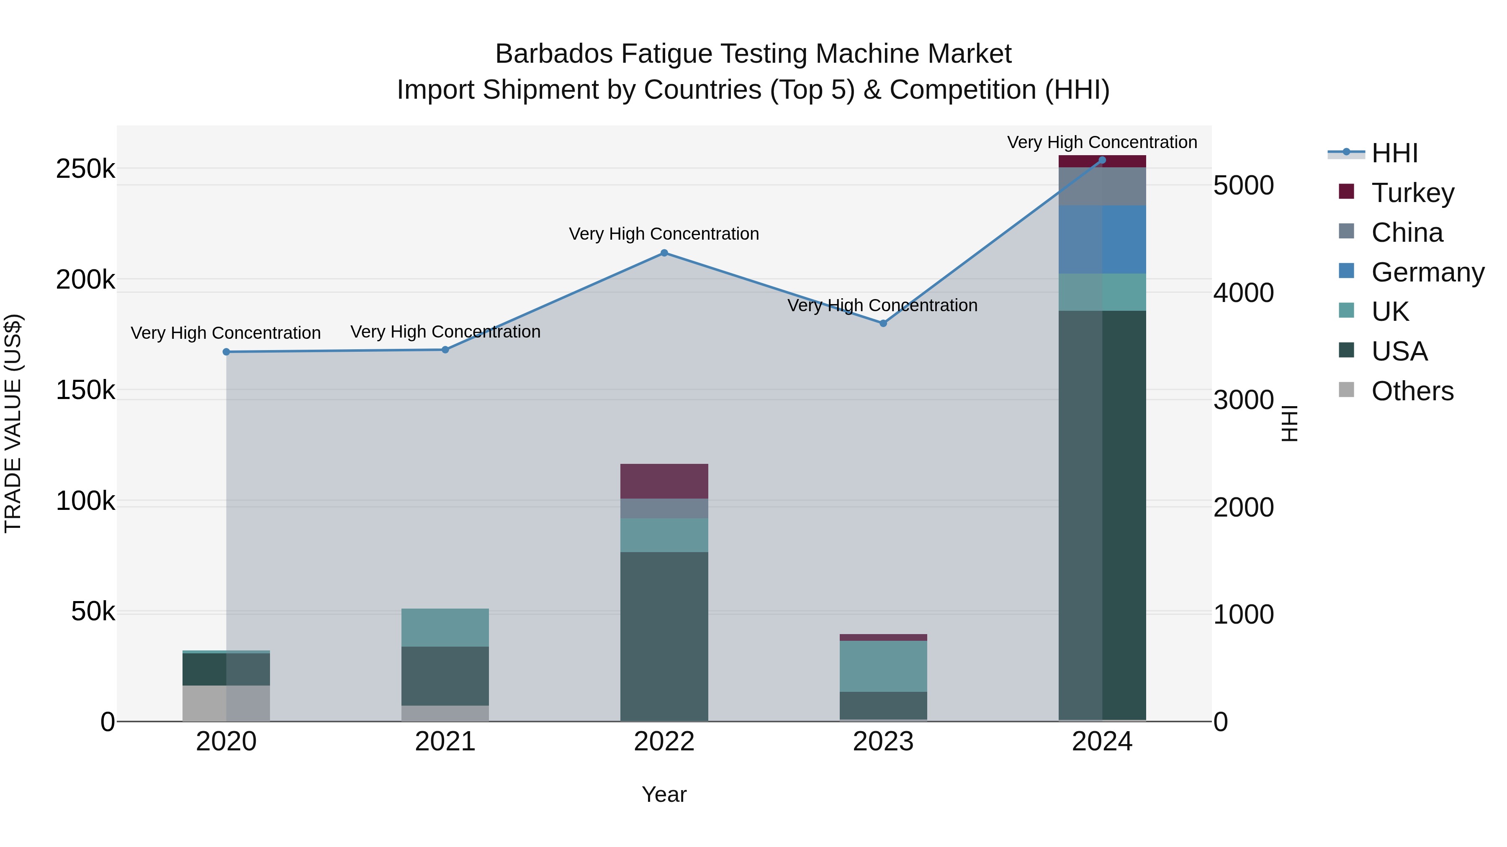Viewport: 1507px width, 847px height.
Task: Toggle the Others legend entry
Action: click(1396, 391)
